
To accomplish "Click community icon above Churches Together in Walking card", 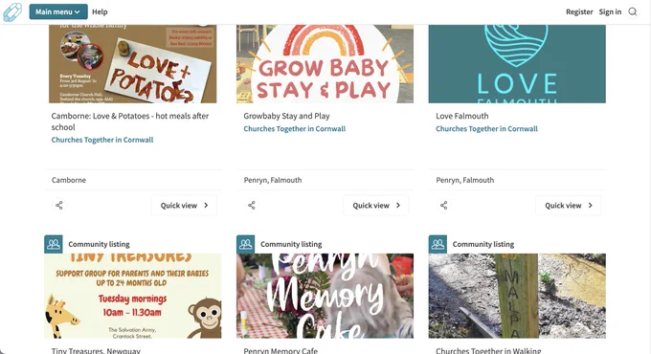I will pos(438,244).
